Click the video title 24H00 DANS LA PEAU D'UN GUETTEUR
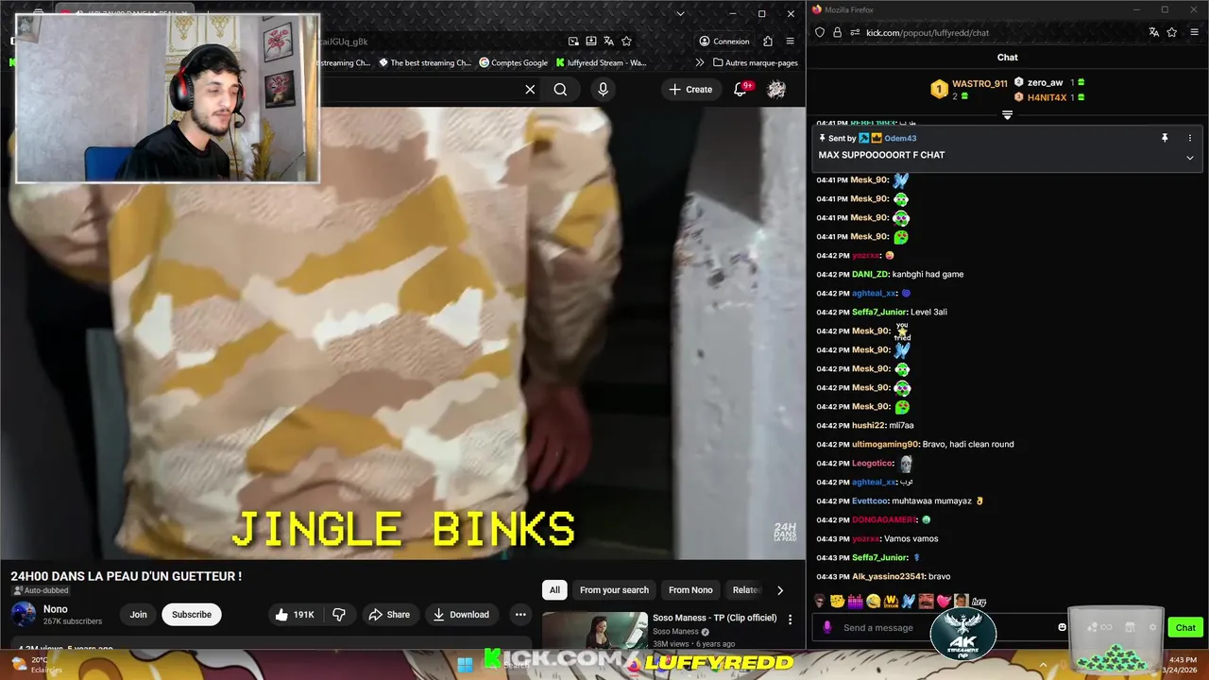This screenshot has height=680, width=1209. [x=126, y=576]
